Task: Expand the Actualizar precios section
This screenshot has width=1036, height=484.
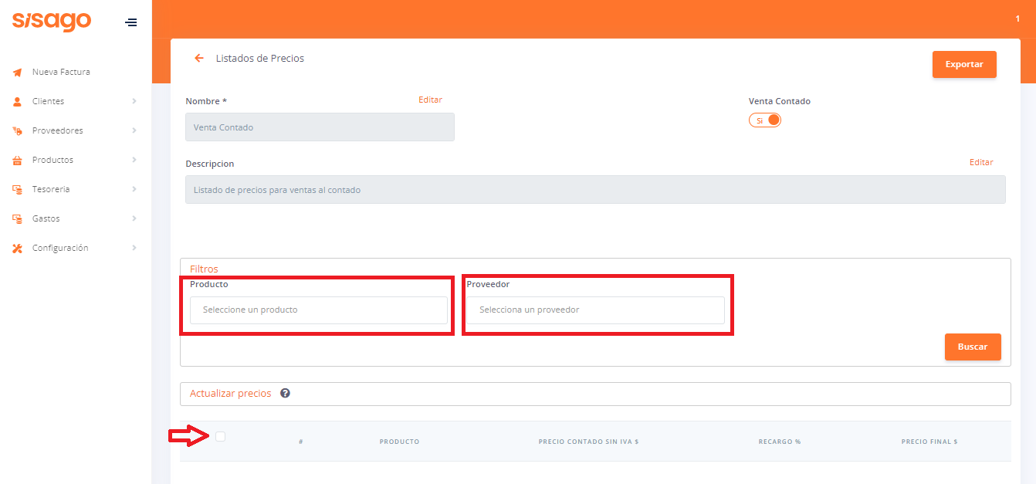Action: [231, 394]
